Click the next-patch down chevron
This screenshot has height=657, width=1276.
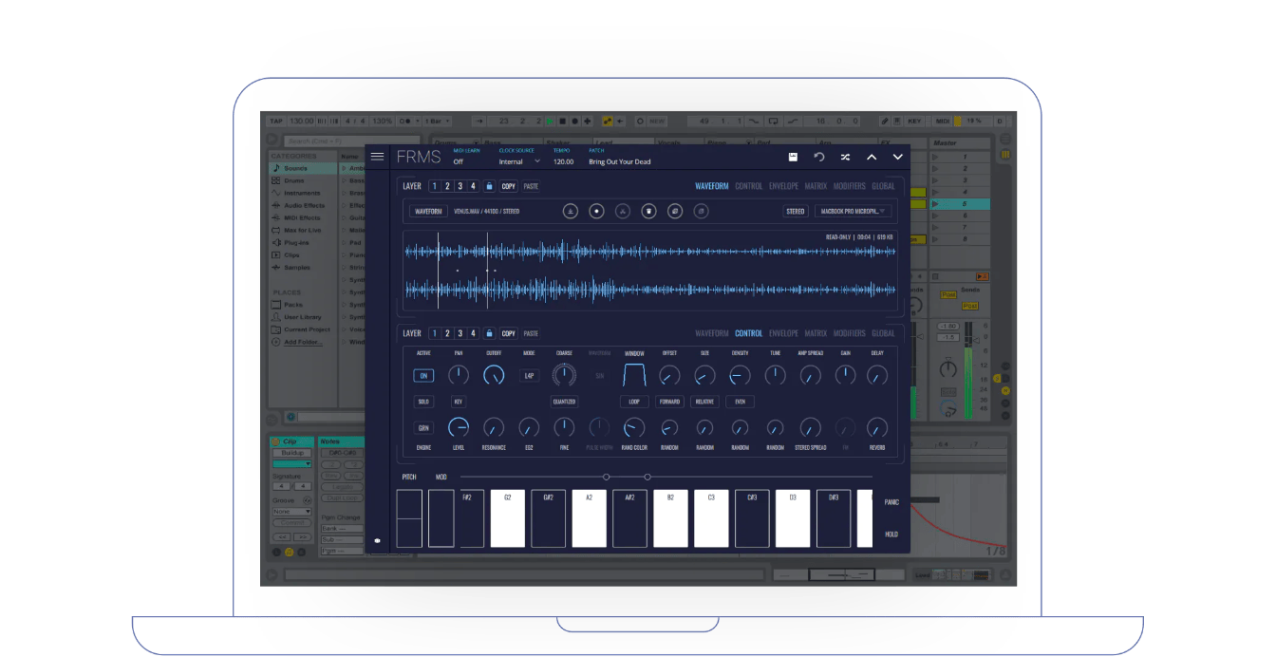pyautogui.click(x=898, y=157)
